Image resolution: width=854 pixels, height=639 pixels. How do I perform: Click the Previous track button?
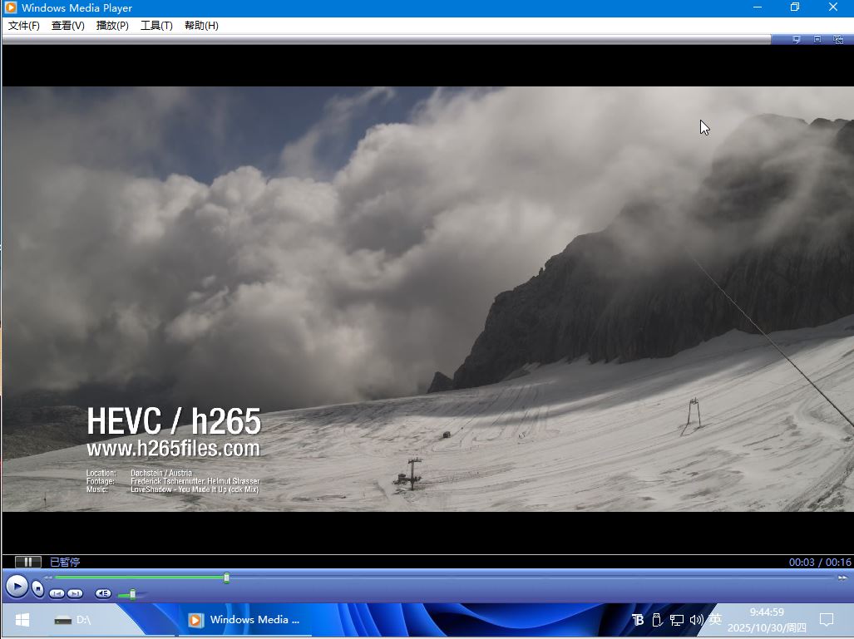point(57,593)
